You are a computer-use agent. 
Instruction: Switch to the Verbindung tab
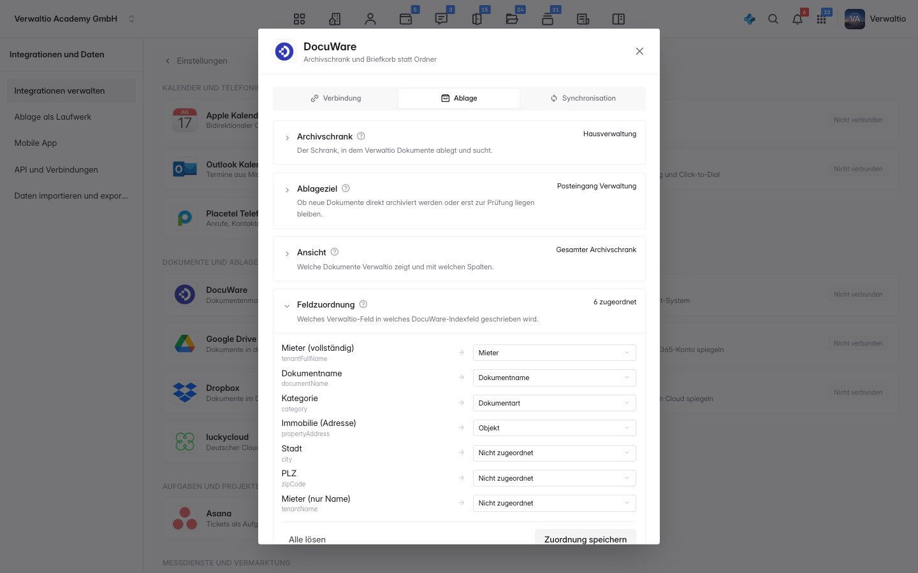[336, 98]
